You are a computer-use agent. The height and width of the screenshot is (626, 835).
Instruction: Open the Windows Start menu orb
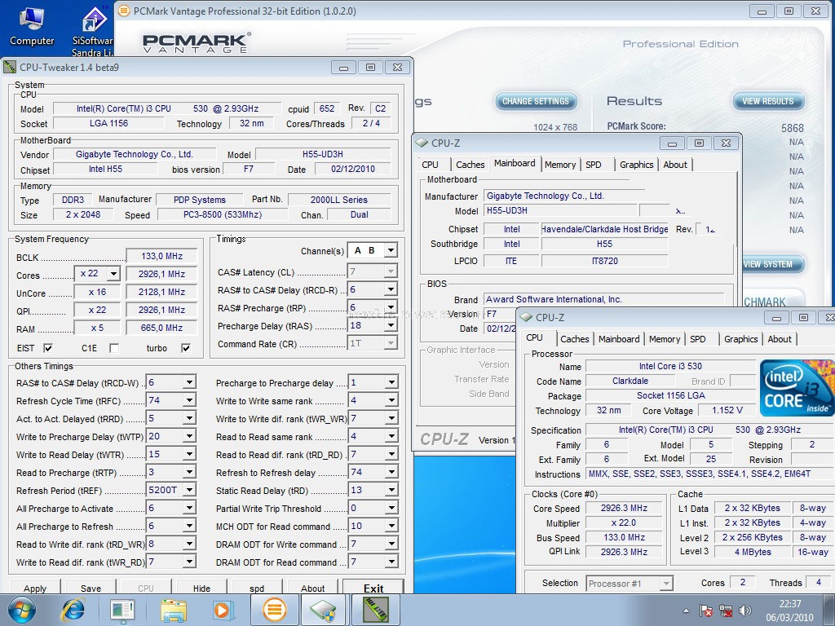pyautogui.click(x=21, y=610)
